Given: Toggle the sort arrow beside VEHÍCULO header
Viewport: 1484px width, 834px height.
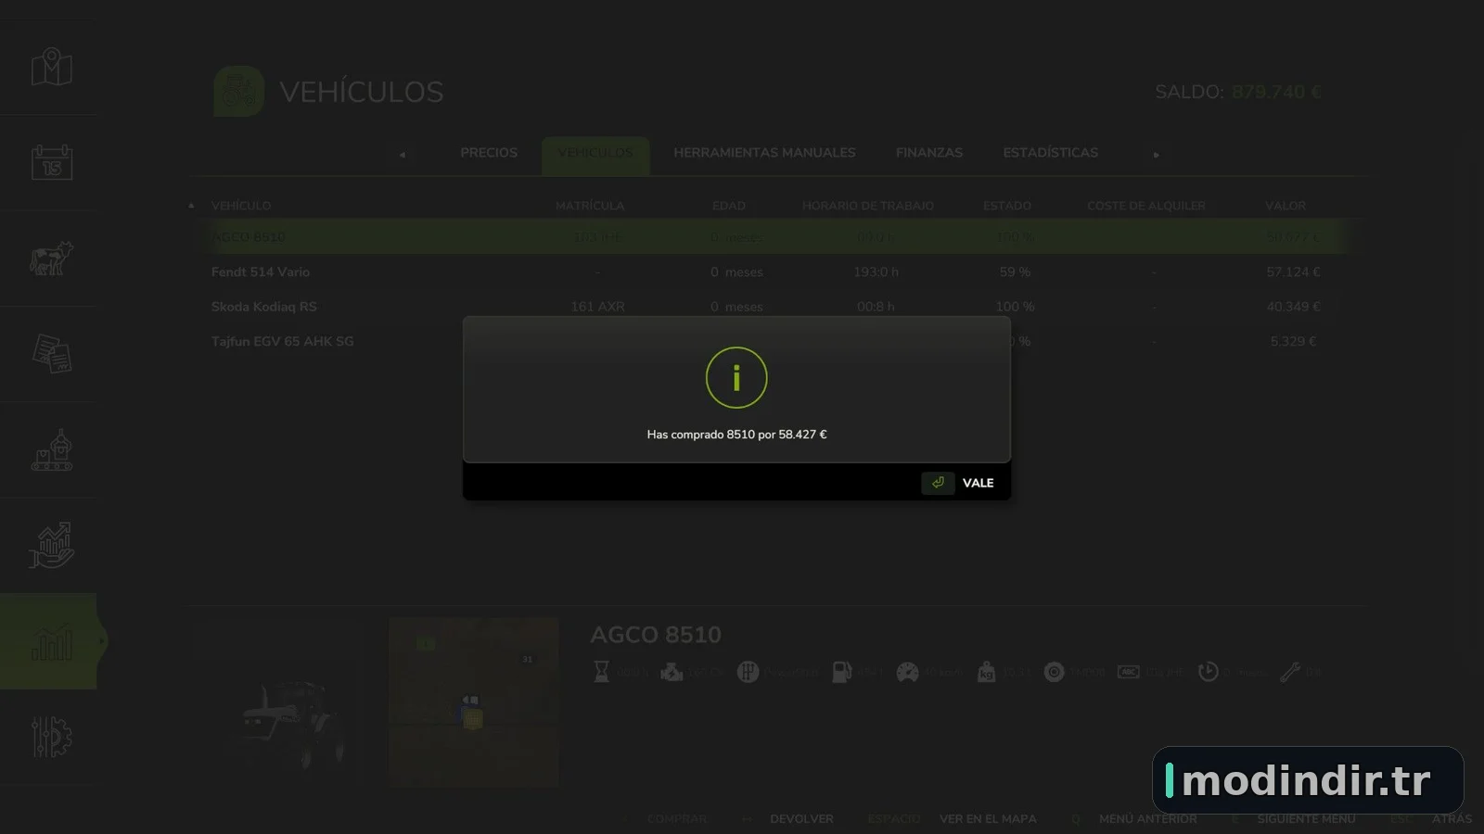Looking at the screenshot, I should point(191,206).
